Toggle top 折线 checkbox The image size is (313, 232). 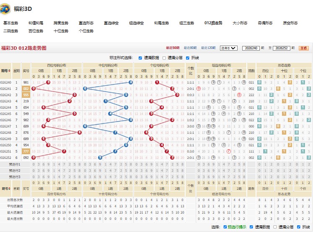187,58
